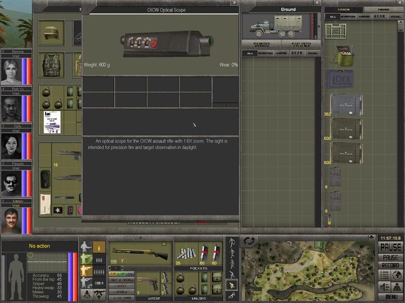Select the highlighted crouch-run posture icon
The height and width of the screenshot is (303, 405).
point(232,285)
